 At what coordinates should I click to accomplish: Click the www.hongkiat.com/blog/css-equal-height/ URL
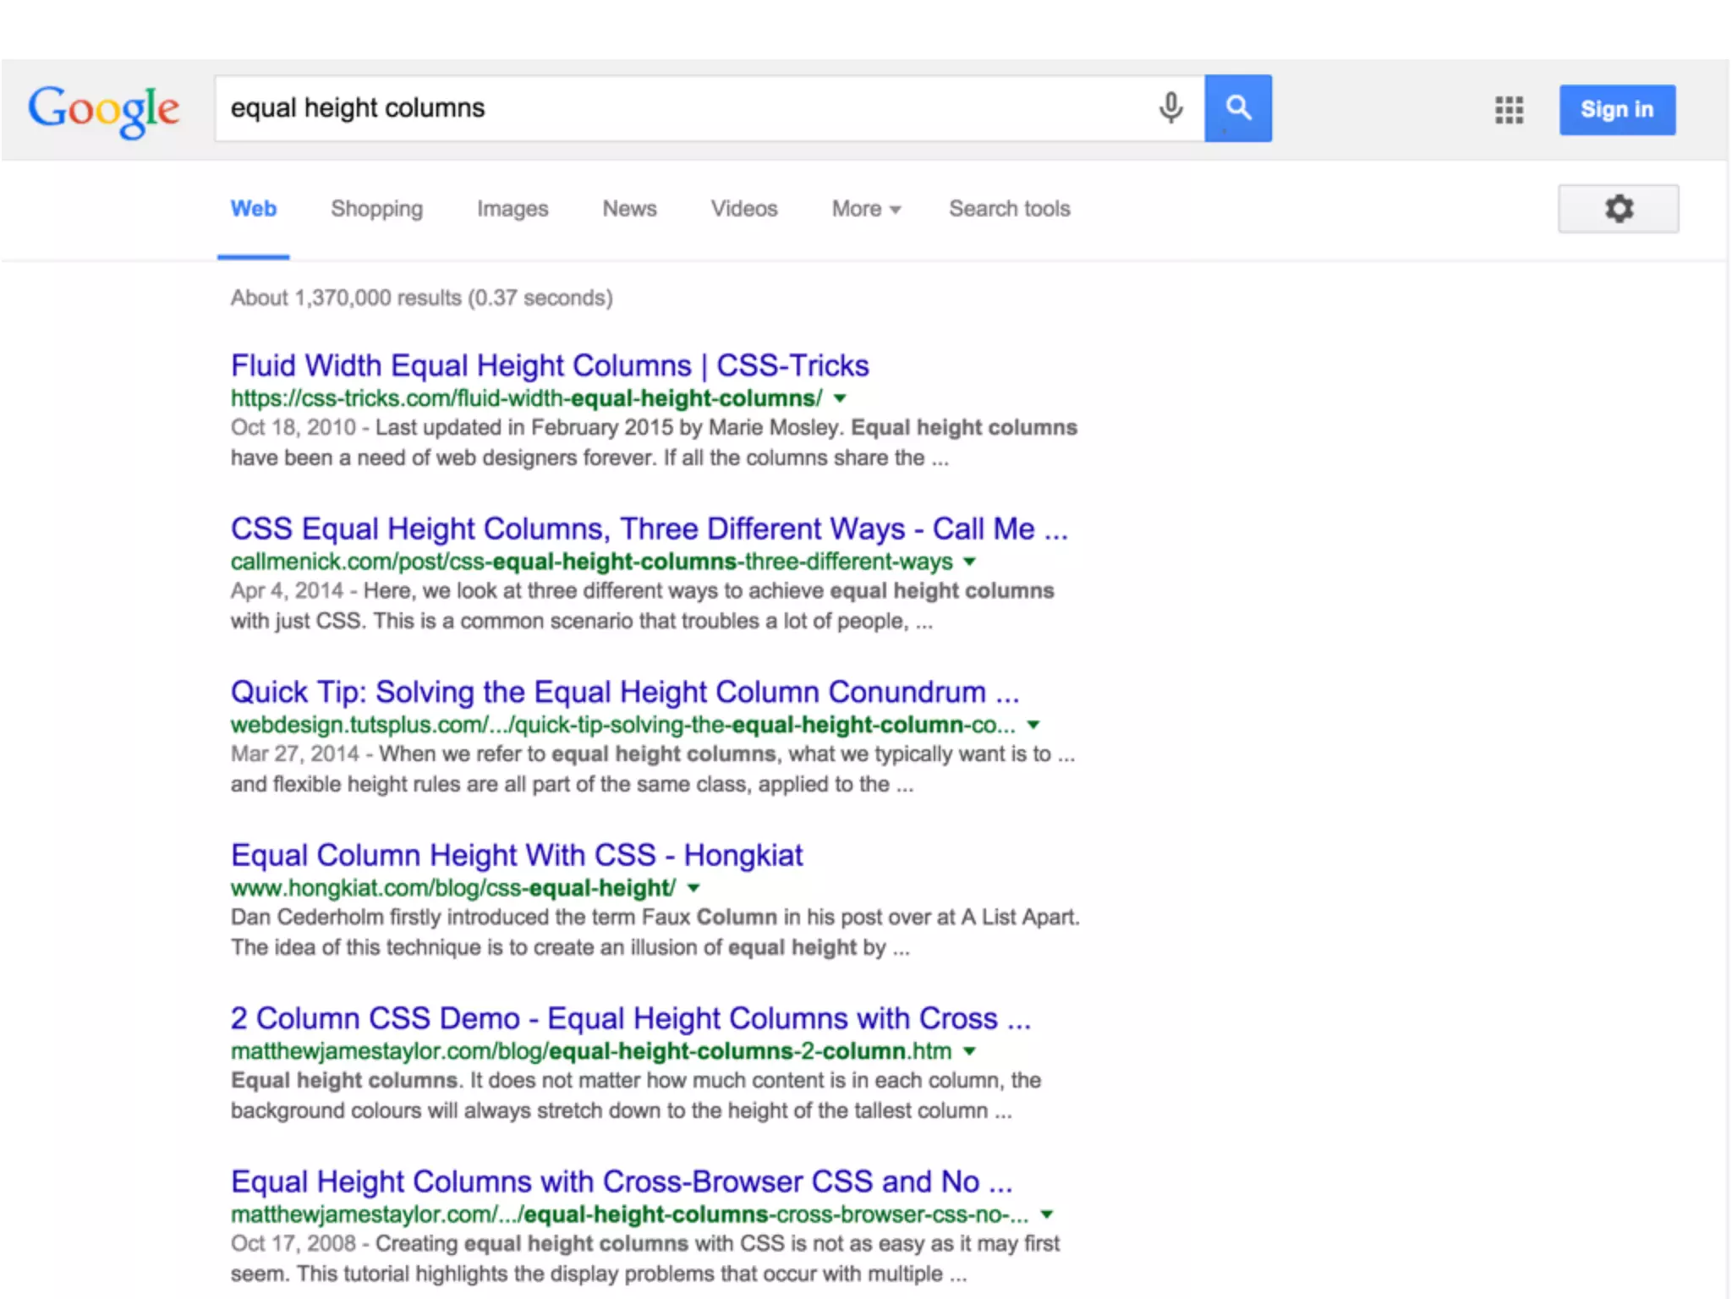click(453, 888)
